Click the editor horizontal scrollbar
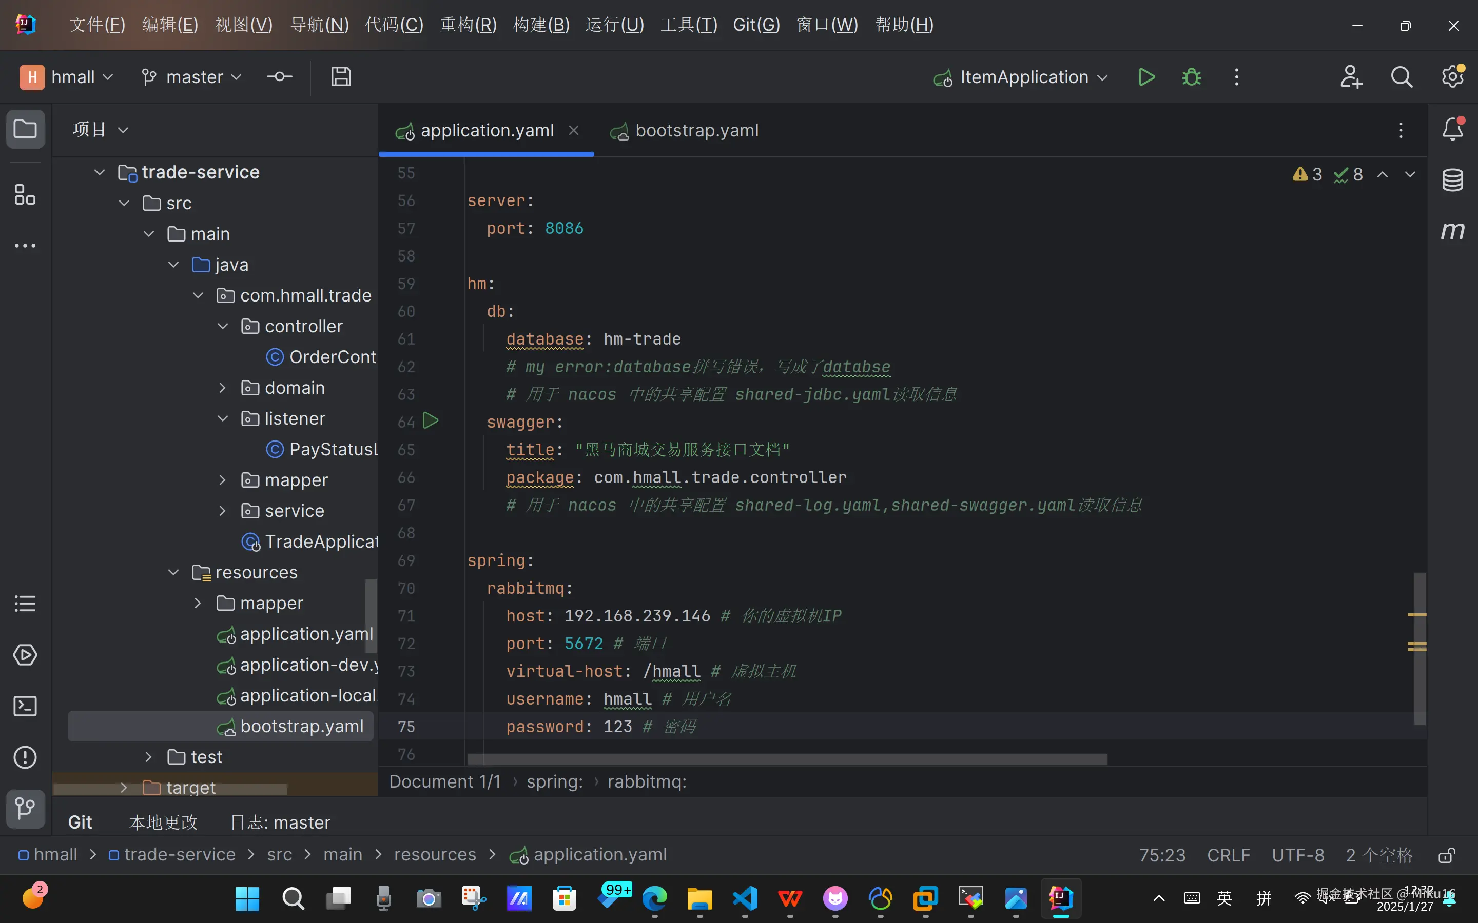The height and width of the screenshot is (923, 1478). click(787, 759)
